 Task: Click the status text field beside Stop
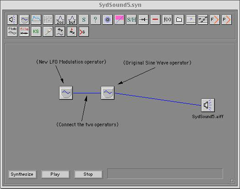point(165,173)
